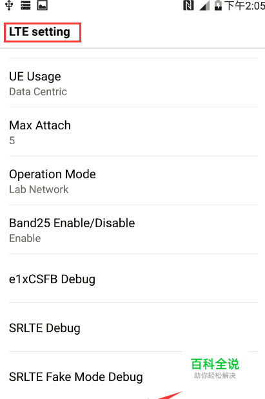This screenshot has height=399, width=265.
Task: Open the Operation Mode setting
Action: point(133,181)
